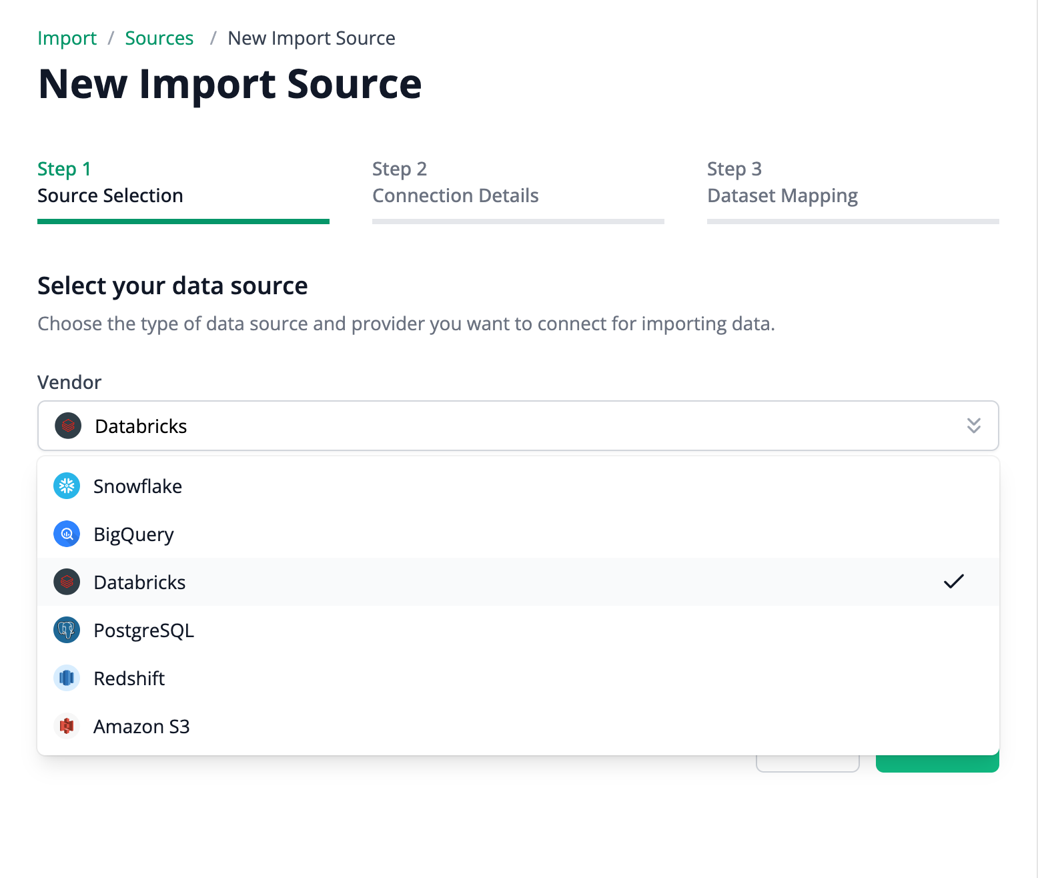Click the Databricks icon in the dropdown list
Image resolution: width=1038 pixels, height=878 pixels.
click(x=66, y=582)
